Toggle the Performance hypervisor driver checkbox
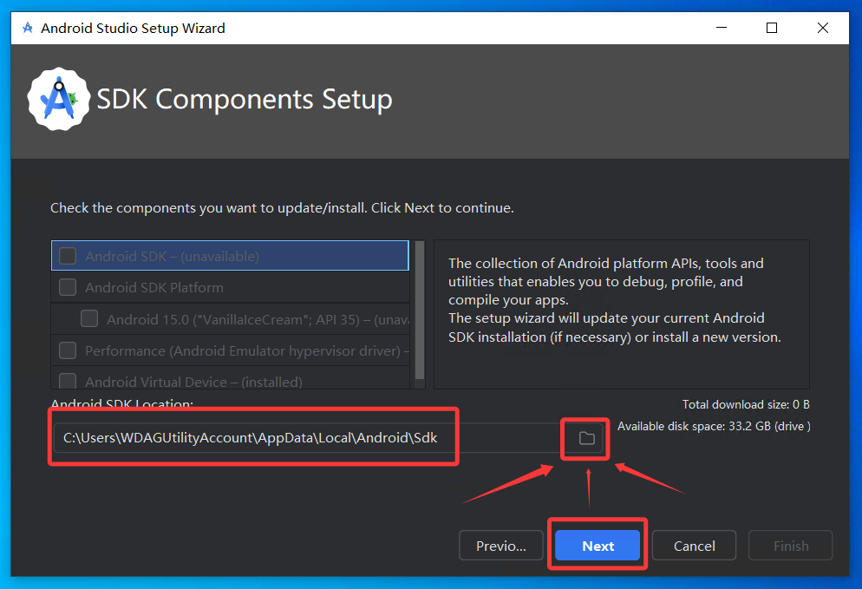Screen dimensions: 862x589 click(68, 350)
